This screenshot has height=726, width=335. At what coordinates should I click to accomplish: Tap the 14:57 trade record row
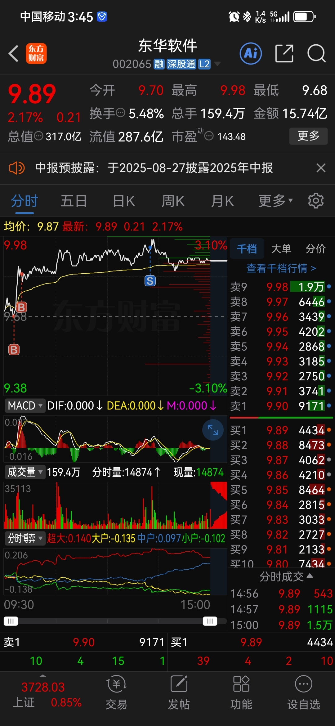point(281,609)
